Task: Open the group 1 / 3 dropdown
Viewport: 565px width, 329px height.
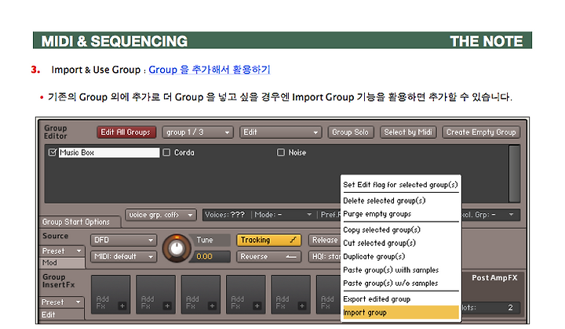Action: click(198, 132)
